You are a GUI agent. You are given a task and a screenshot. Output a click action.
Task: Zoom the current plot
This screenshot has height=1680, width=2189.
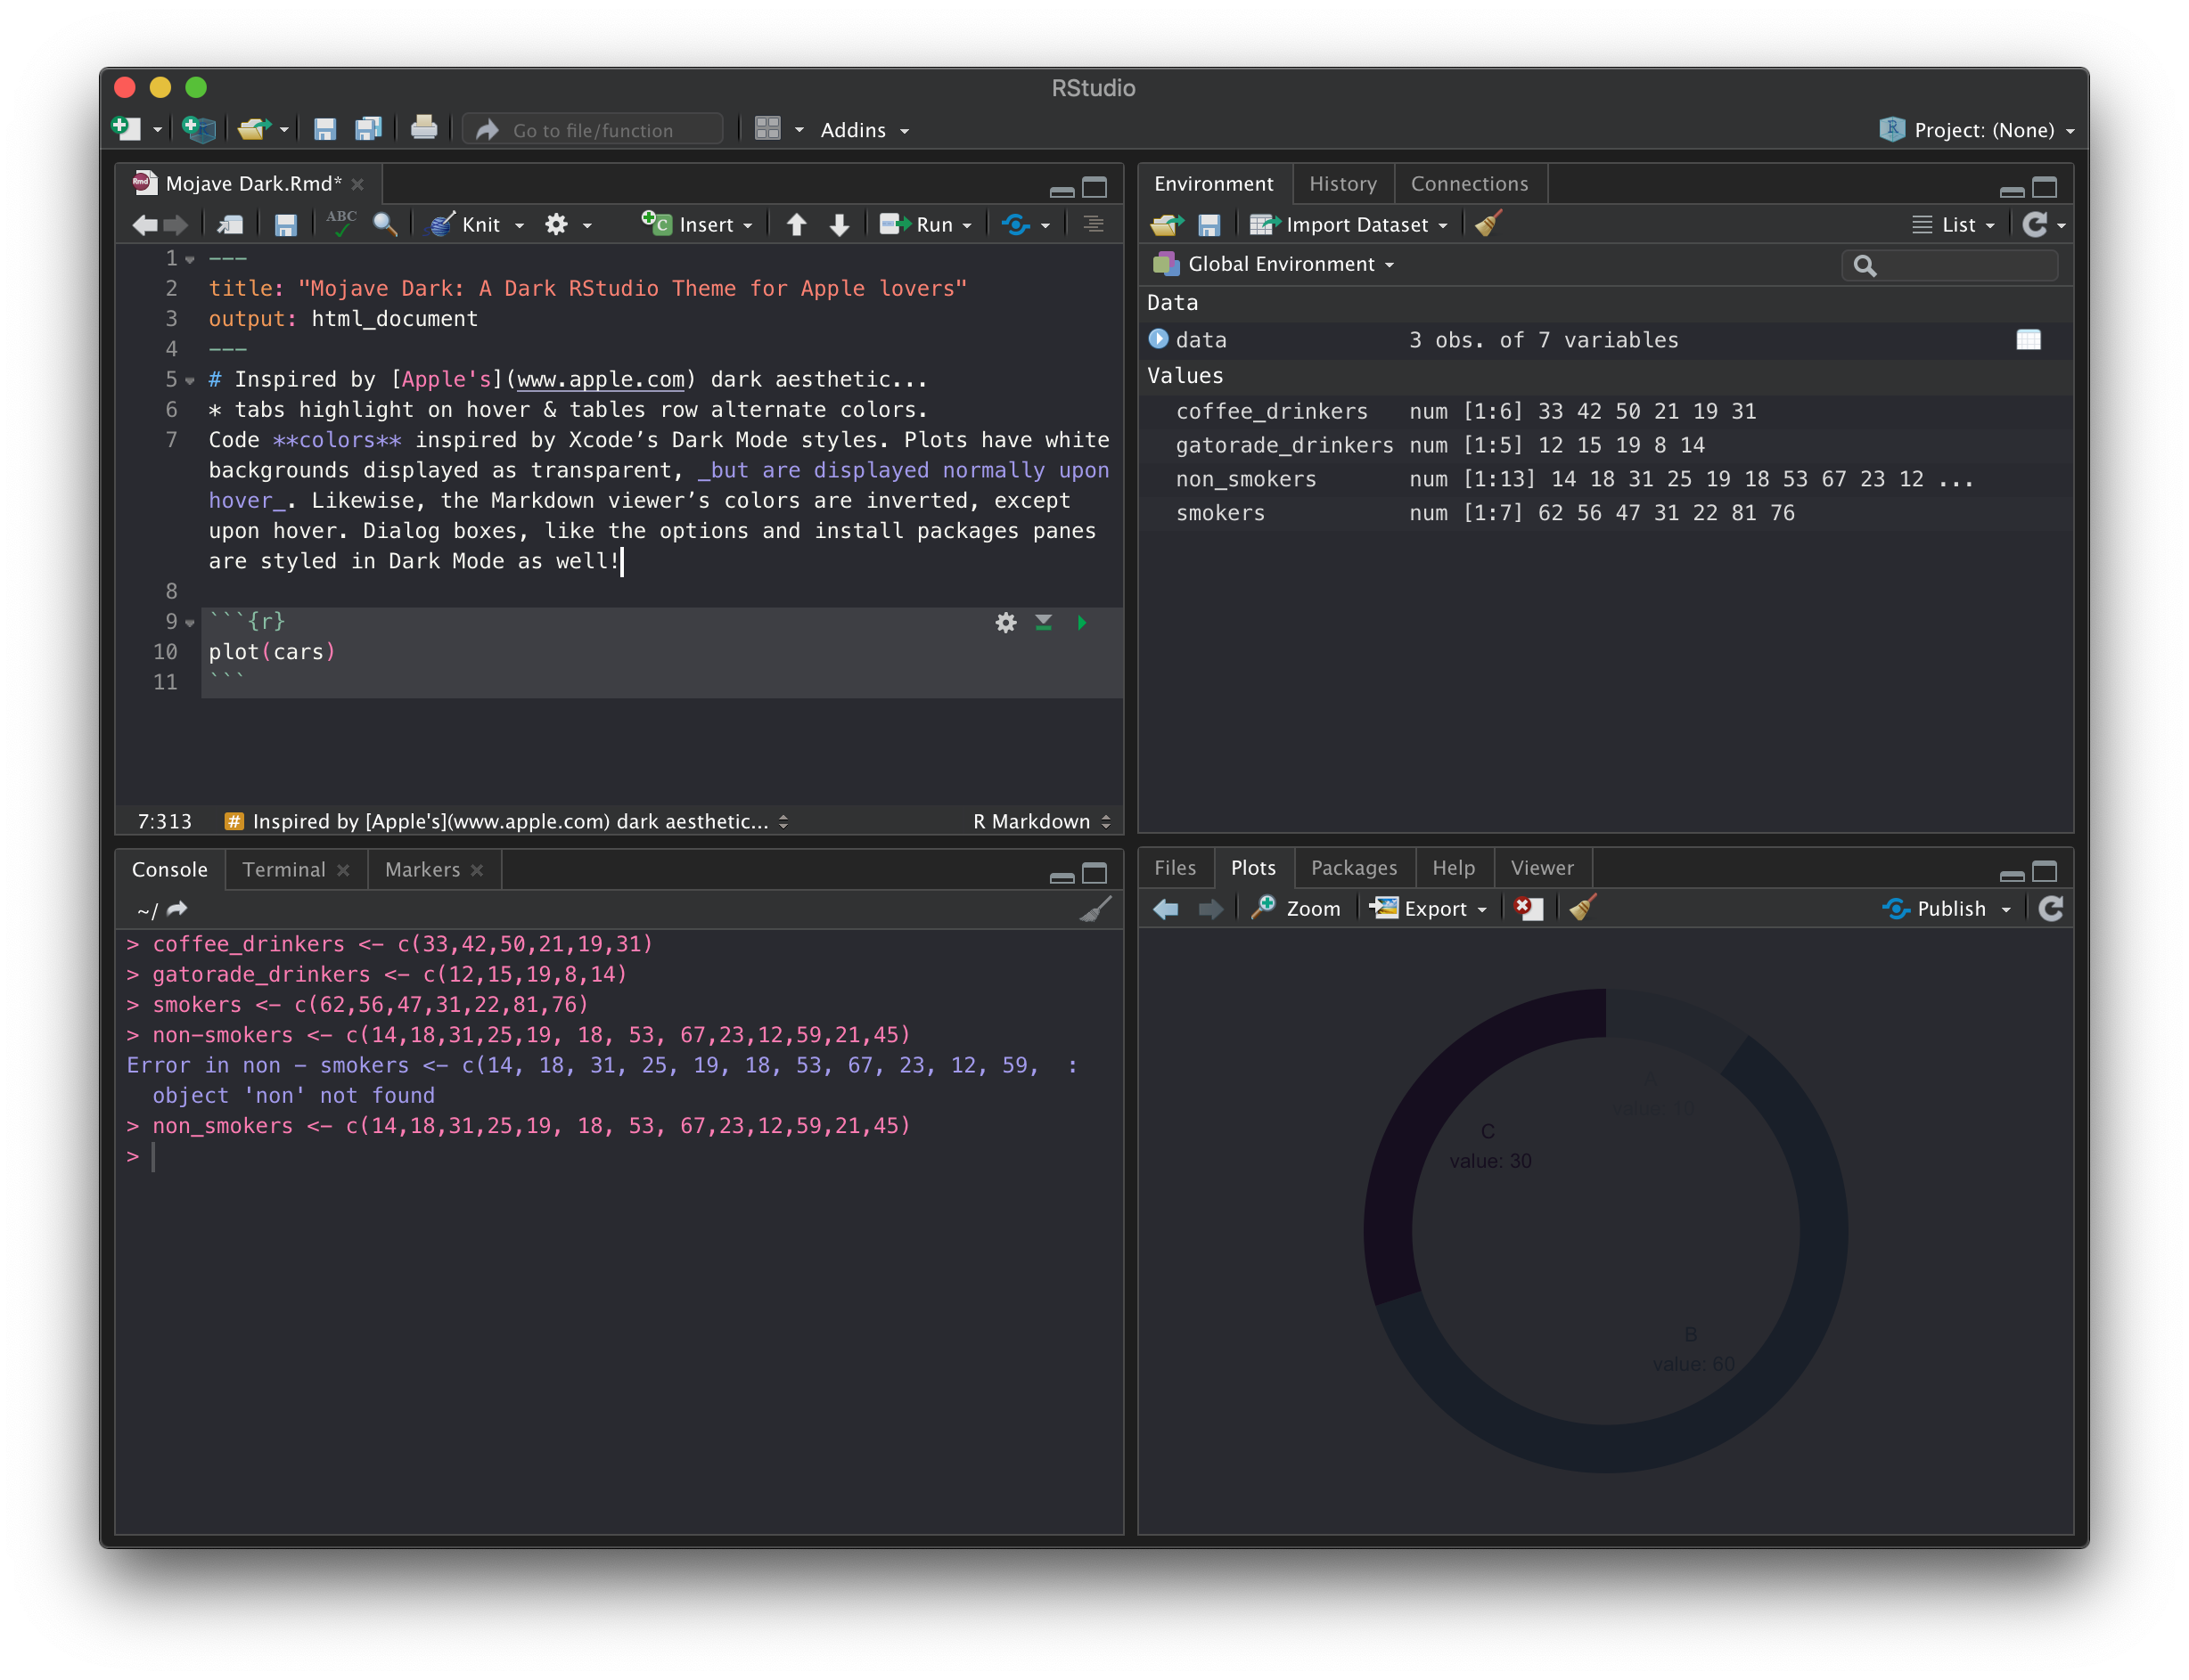[1297, 909]
